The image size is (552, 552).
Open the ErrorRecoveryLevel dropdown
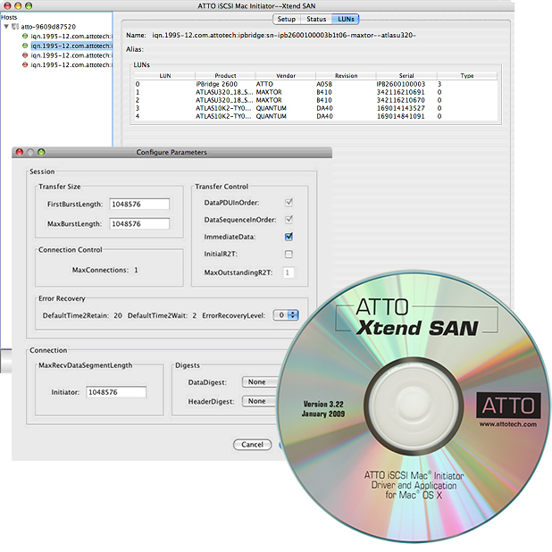tap(285, 315)
